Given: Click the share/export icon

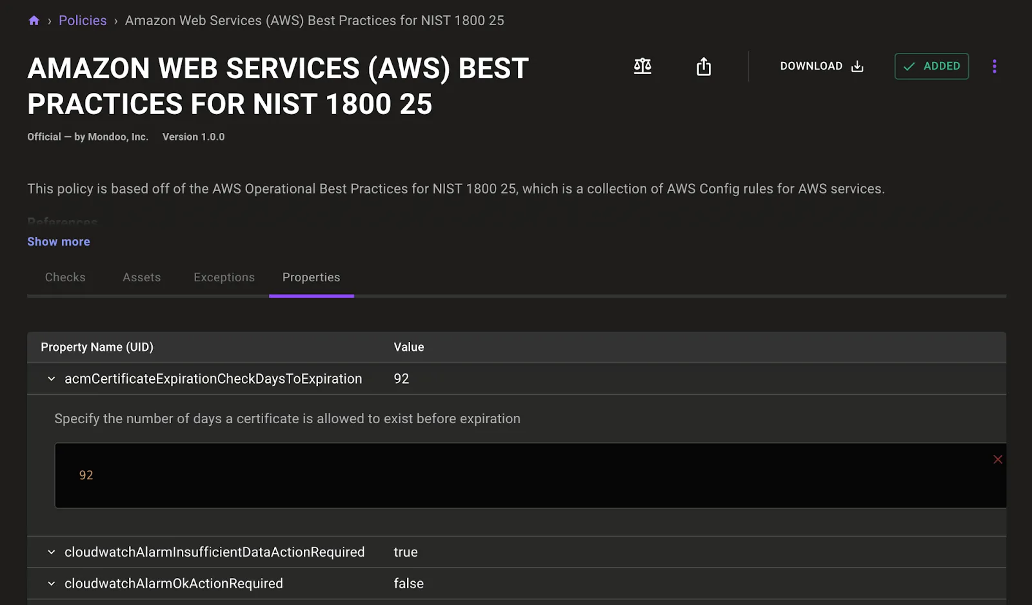Looking at the screenshot, I should (x=704, y=66).
